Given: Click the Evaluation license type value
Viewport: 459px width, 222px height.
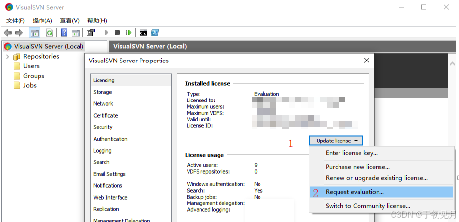Looking at the screenshot, I should tap(266, 94).
